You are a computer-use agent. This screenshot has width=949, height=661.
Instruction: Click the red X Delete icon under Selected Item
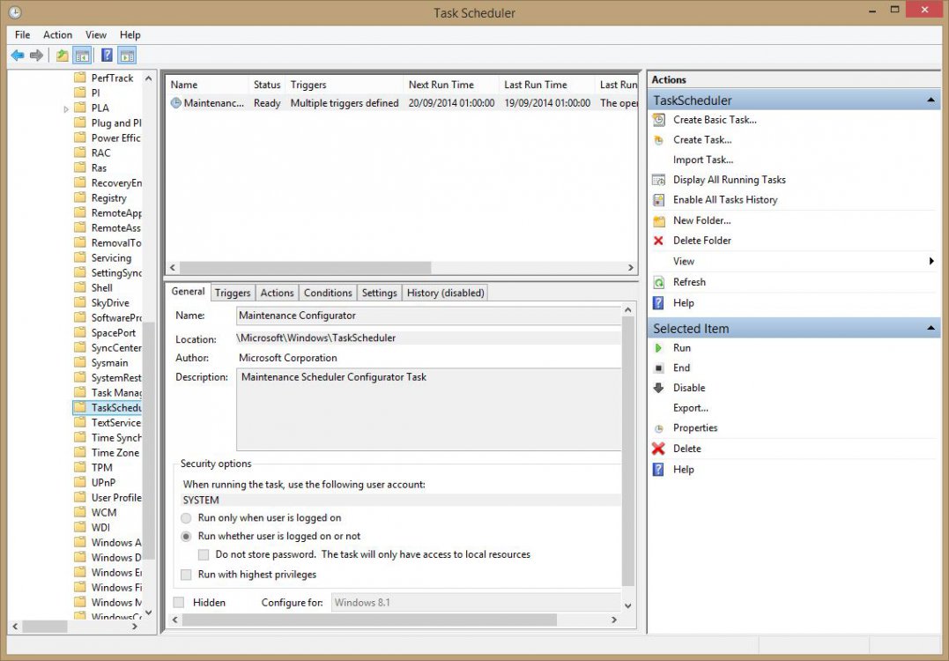658,449
